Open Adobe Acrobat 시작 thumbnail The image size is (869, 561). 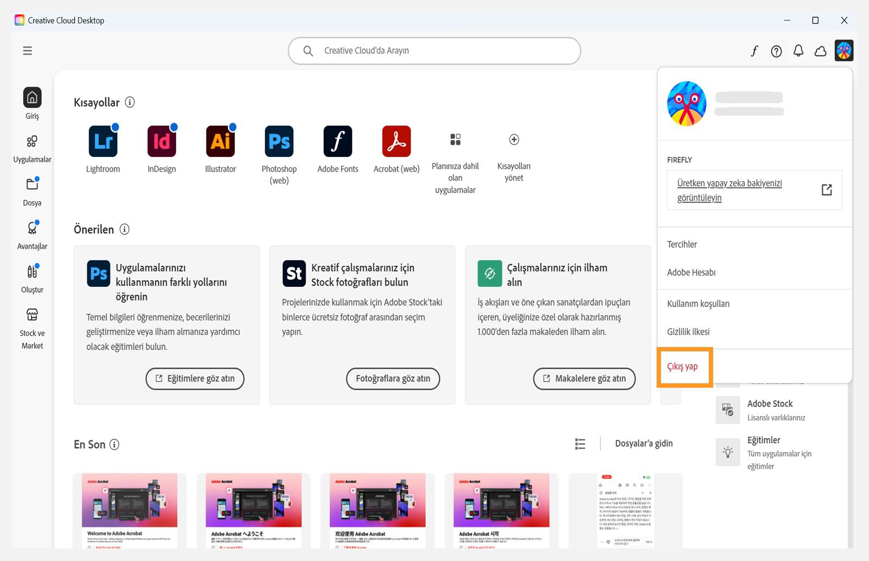click(x=501, y=510)
